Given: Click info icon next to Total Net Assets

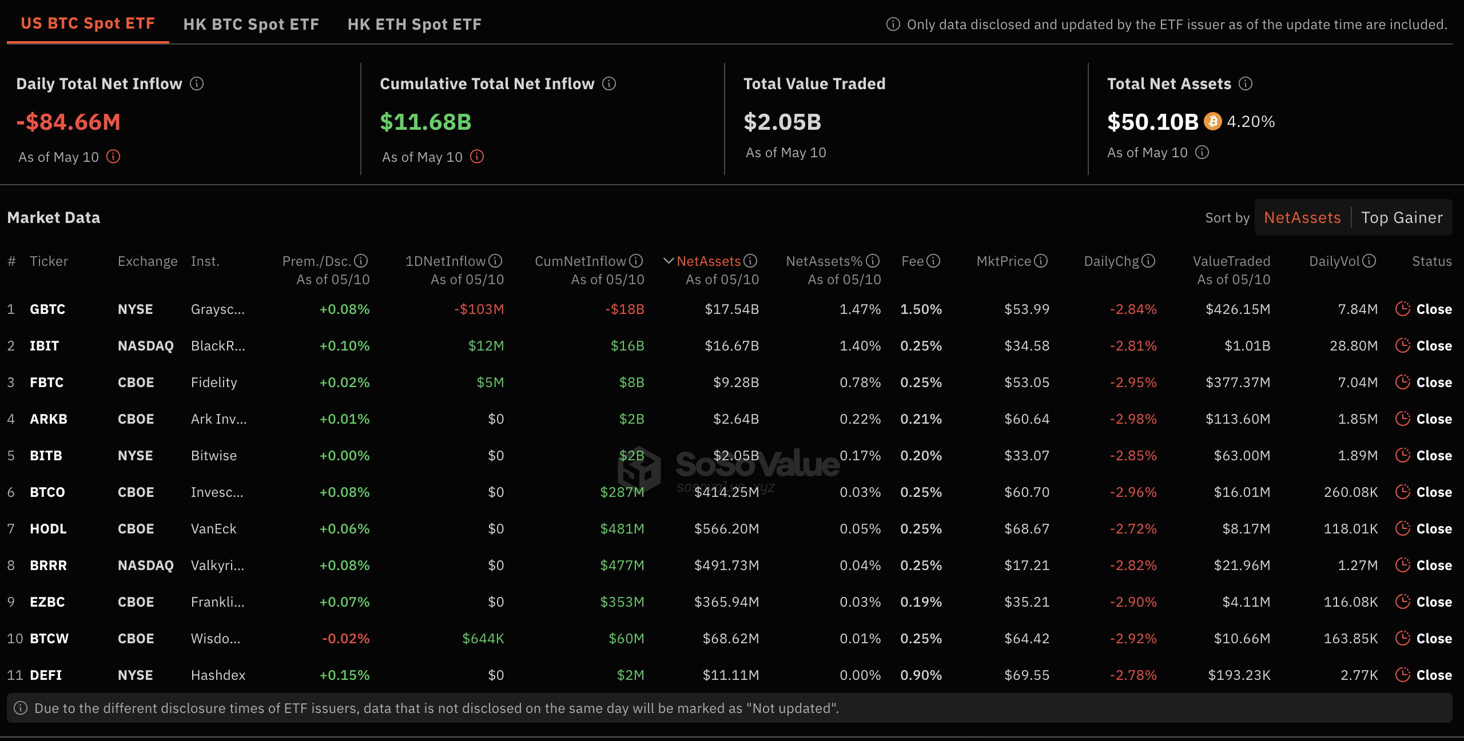Looking at the screenshot, I should click(1246, 84).
